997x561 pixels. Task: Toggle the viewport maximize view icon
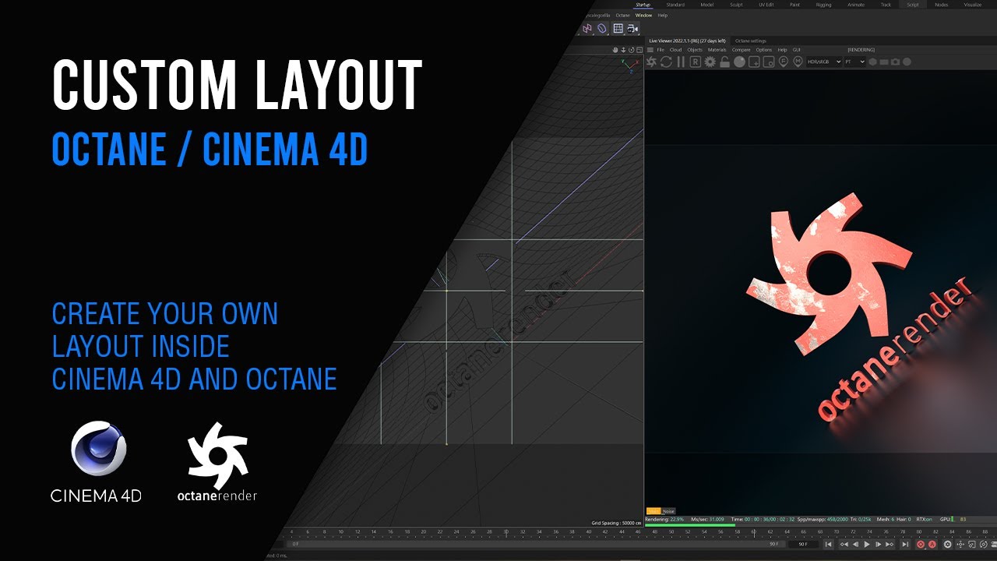[x=639, y=50]
